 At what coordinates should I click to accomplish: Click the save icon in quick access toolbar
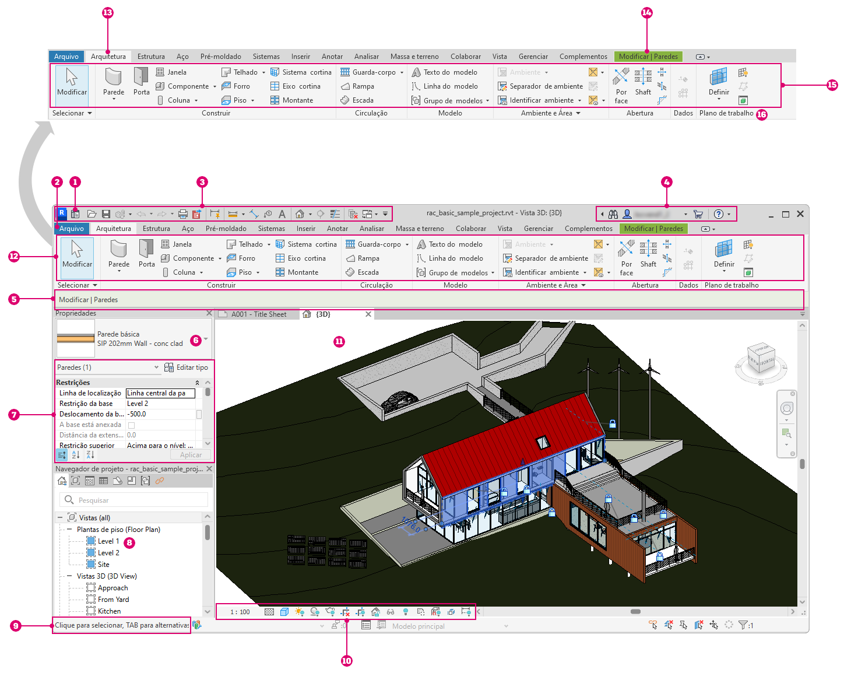coord(106,214)
